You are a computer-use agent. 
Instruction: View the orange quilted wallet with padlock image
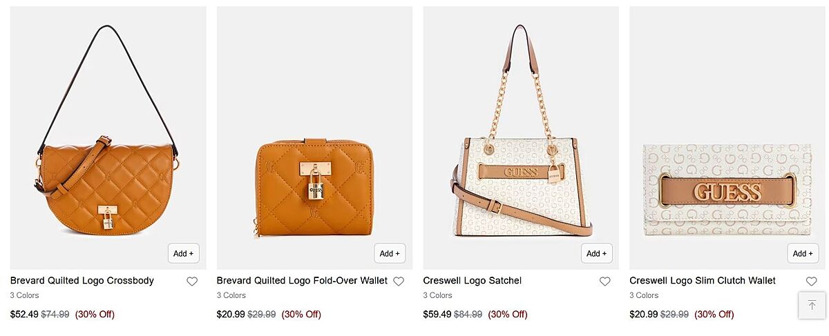pos(315,138)
